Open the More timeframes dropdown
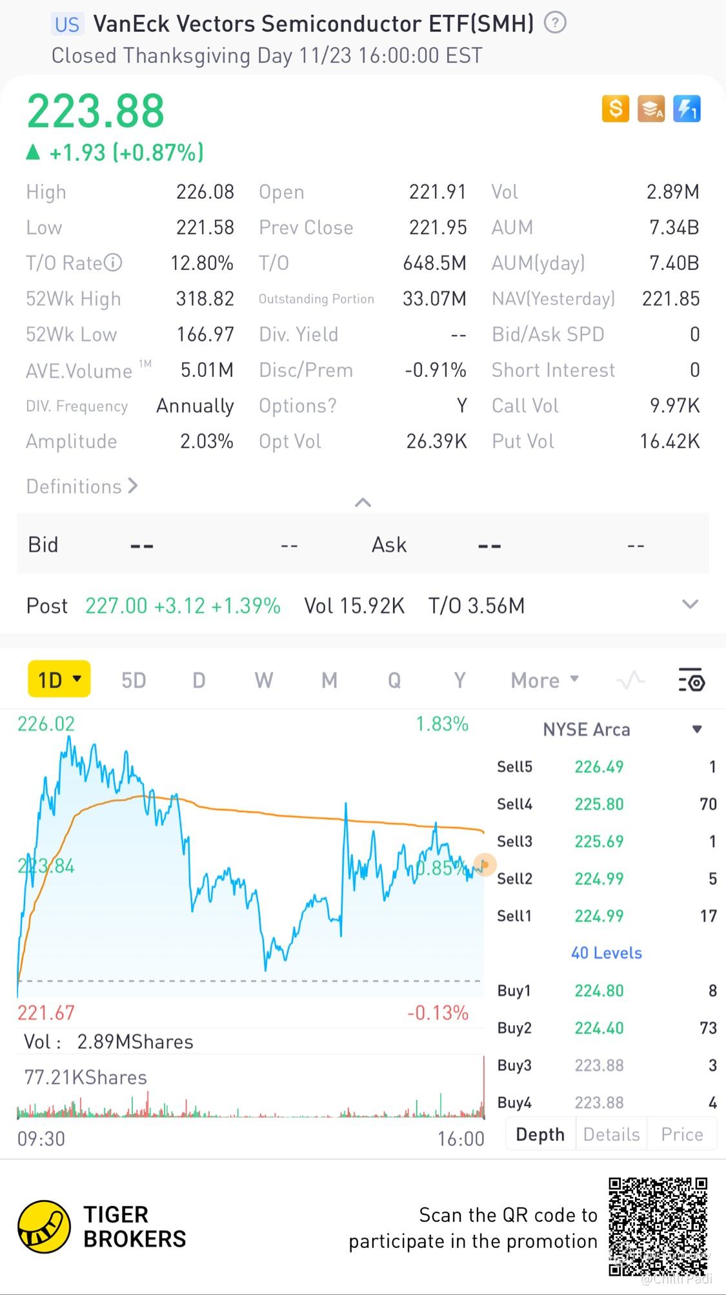 545,680
